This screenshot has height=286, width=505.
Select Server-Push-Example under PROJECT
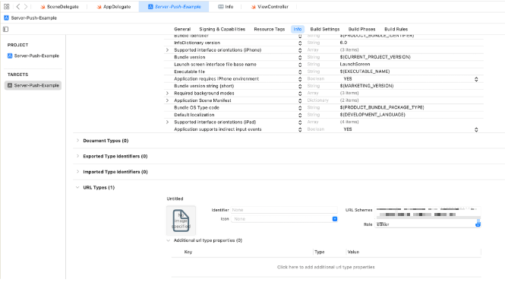pos(33,56)
